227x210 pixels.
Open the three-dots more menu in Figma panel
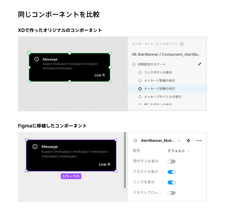tap(199, 140)
